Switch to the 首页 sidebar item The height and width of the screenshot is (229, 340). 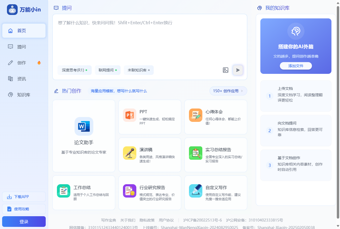tap(24, 31)
